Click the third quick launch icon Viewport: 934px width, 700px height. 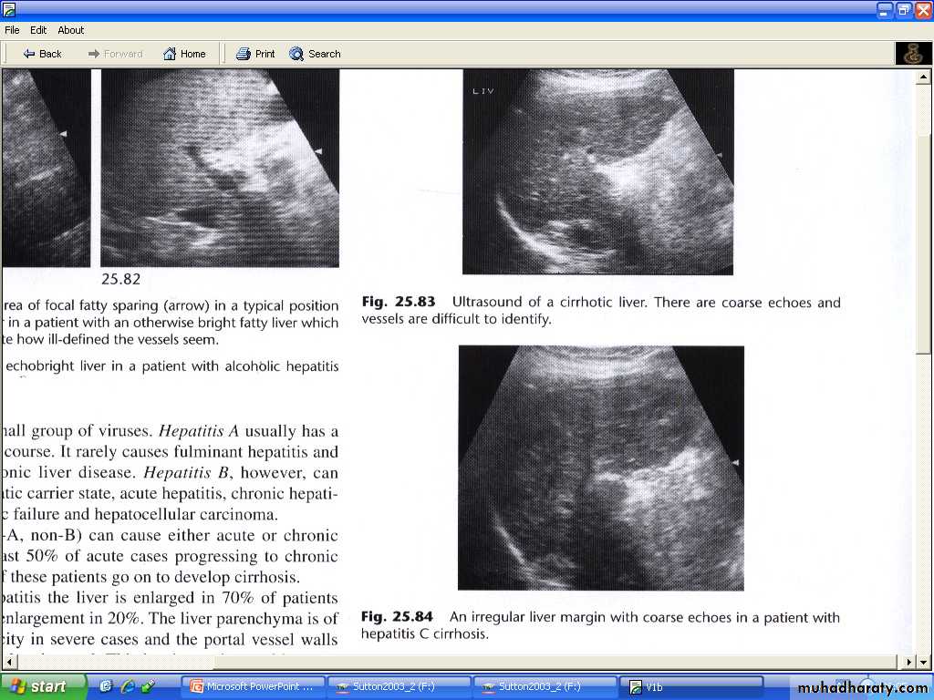(x=147, y=686)
